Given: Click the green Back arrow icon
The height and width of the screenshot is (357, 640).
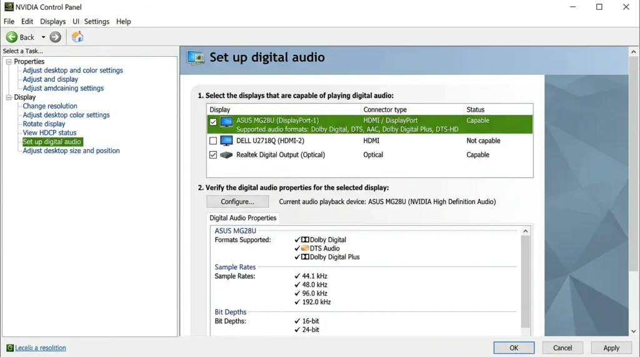Looking at the screenshot, I should pos(12,37).
